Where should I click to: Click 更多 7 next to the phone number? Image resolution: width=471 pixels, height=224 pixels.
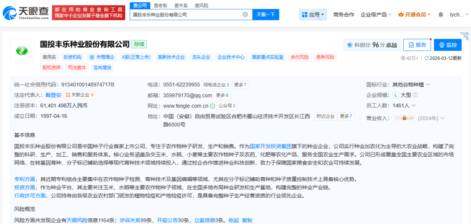(240, 85)
